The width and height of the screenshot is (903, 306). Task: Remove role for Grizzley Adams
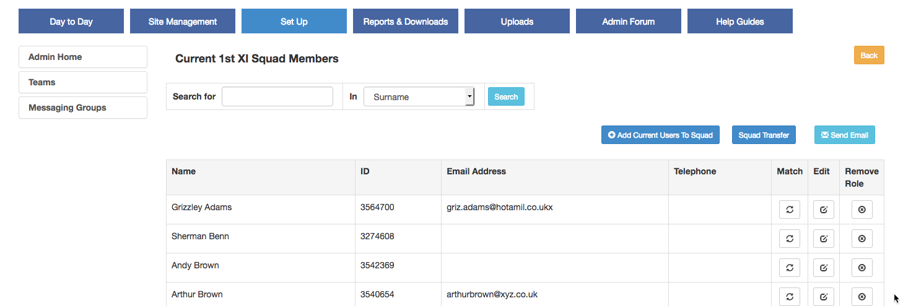pos(862,210)
